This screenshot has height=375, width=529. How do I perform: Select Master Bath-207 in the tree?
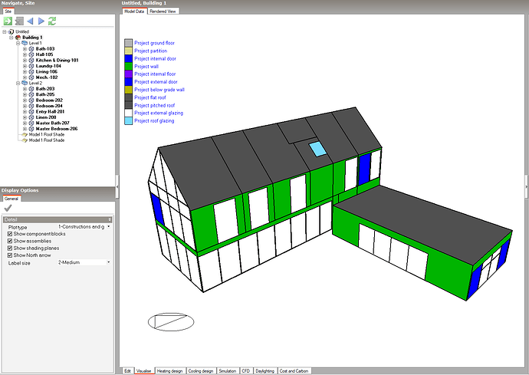(x=52, y=123)
